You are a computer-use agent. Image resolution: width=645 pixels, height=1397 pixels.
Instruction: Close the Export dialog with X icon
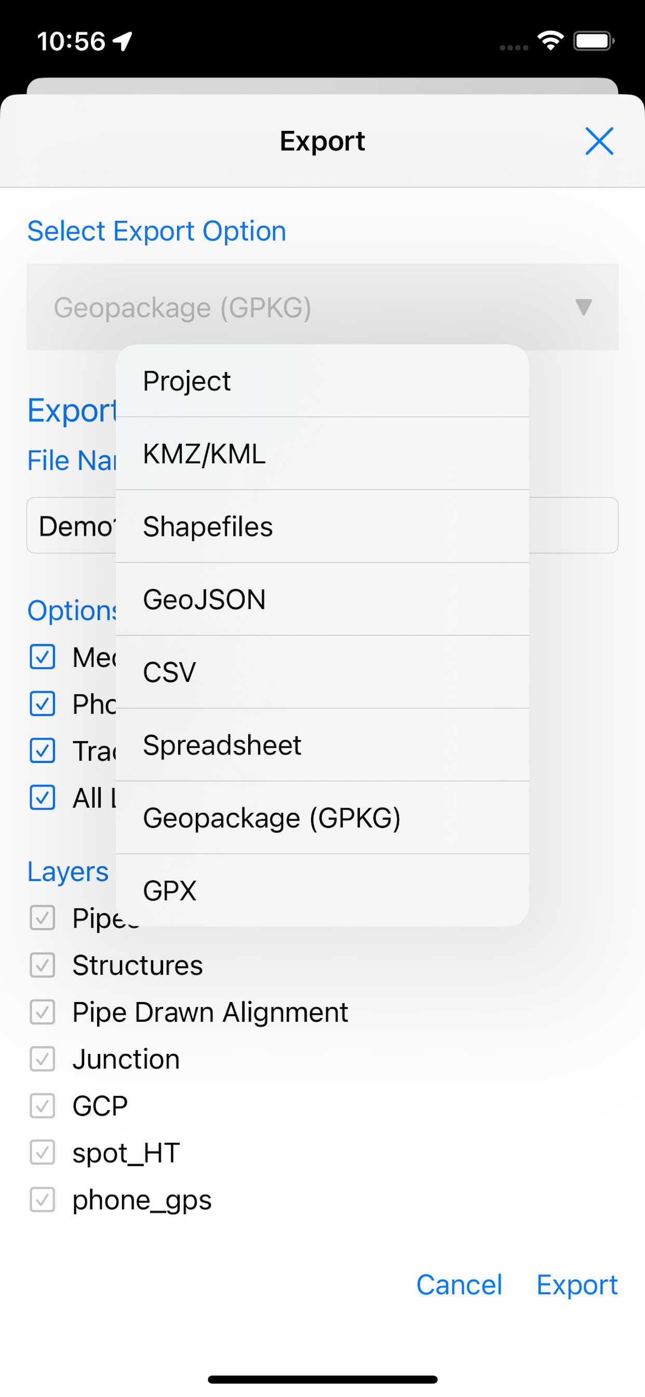[599, 141]
